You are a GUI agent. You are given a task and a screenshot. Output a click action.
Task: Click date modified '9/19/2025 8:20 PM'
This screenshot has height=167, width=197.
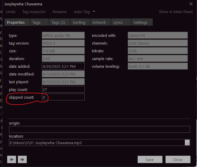(63, 74)
